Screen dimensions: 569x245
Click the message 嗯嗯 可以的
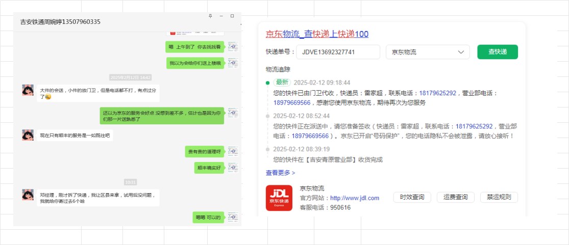tap(208, 217)
